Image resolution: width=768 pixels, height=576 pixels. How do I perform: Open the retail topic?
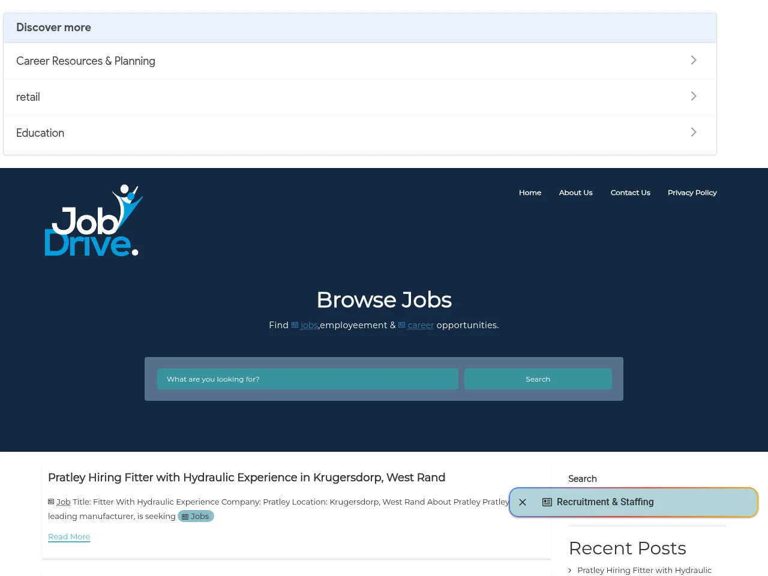coord(360,97)
